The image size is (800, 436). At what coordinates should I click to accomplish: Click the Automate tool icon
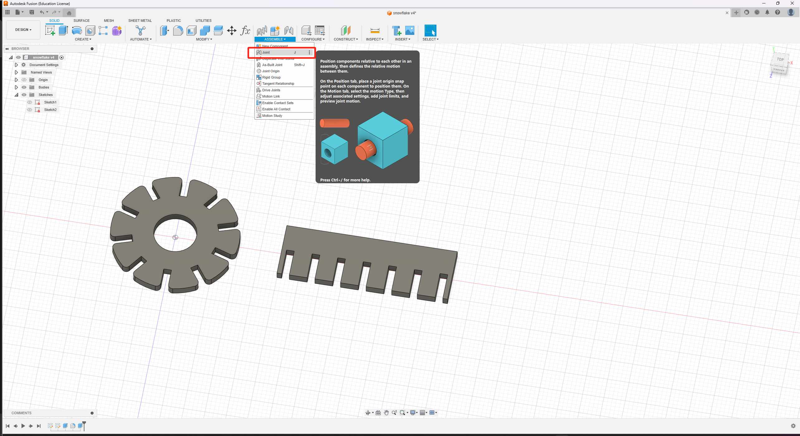coord(140,31)
